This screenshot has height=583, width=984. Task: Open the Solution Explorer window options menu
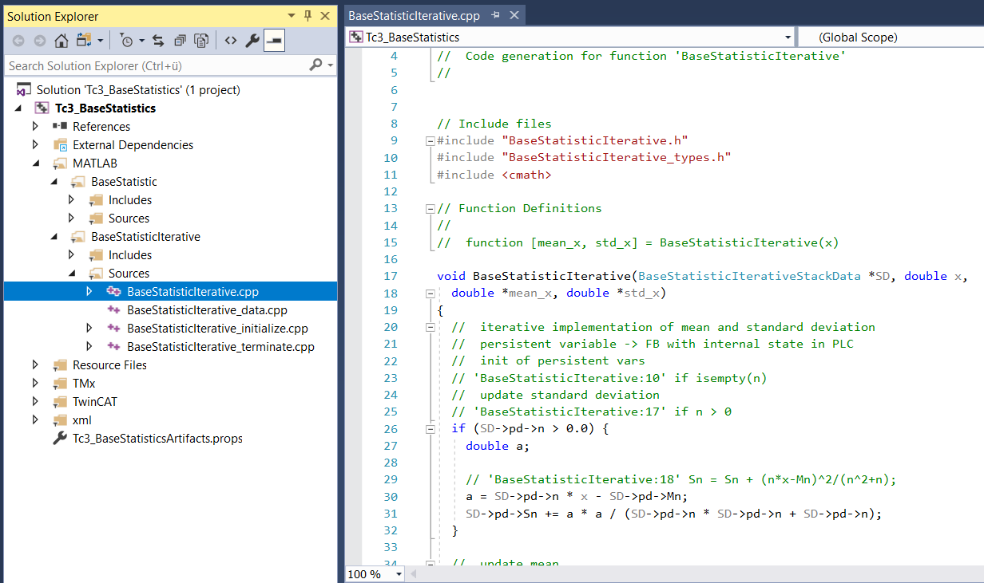point(291,15)
